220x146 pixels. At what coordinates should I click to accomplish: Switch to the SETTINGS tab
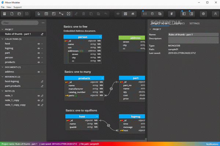click(194, 23)
